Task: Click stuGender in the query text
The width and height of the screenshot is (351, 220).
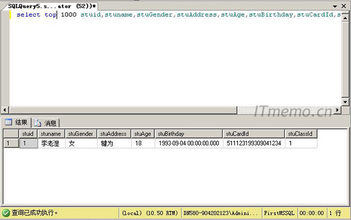Action: pyautogui.click(x=154, y=15)
